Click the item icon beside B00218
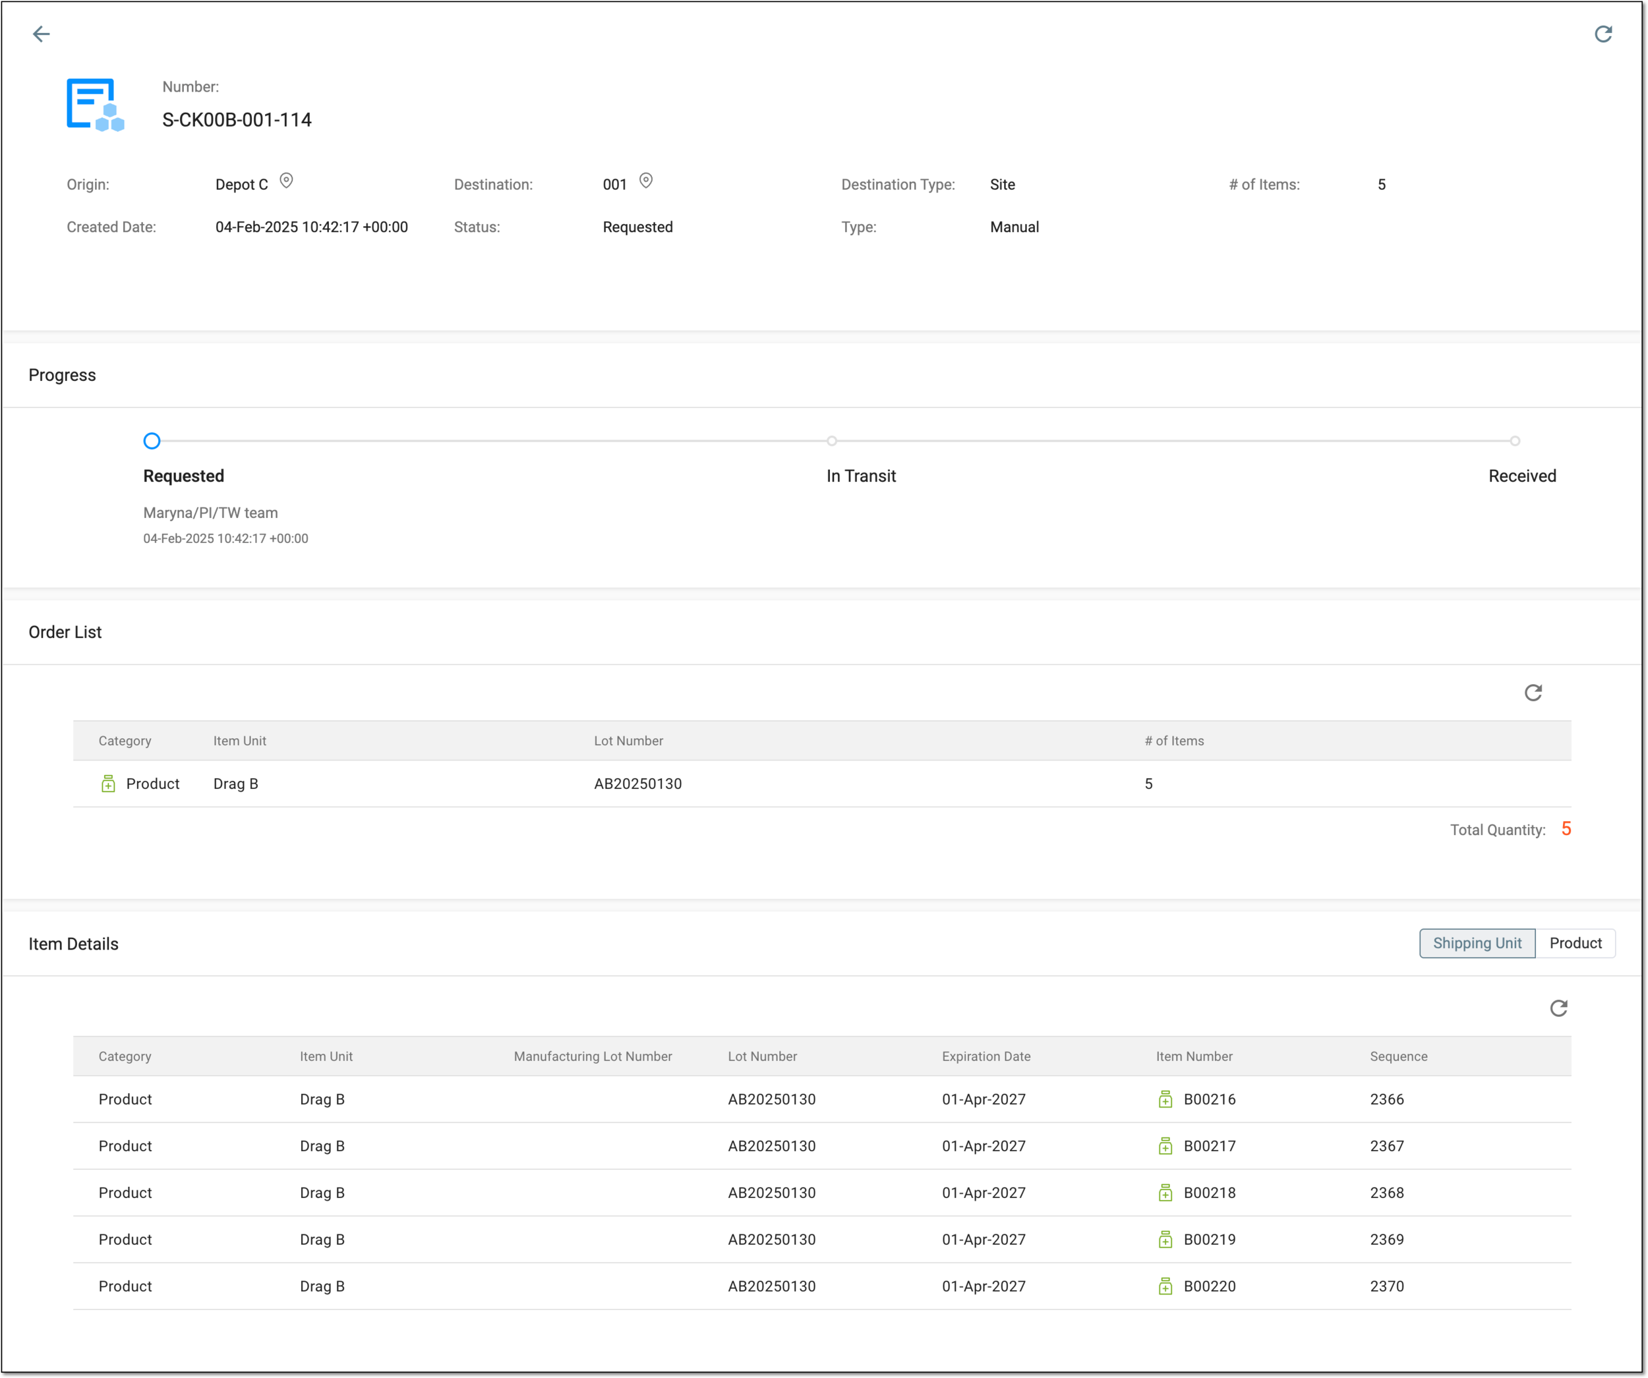1648x1378 pixels. 1165,1193
